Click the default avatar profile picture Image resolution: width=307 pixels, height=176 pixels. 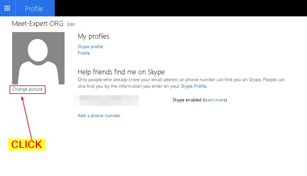pyautogui.click(x=38, y=58)
